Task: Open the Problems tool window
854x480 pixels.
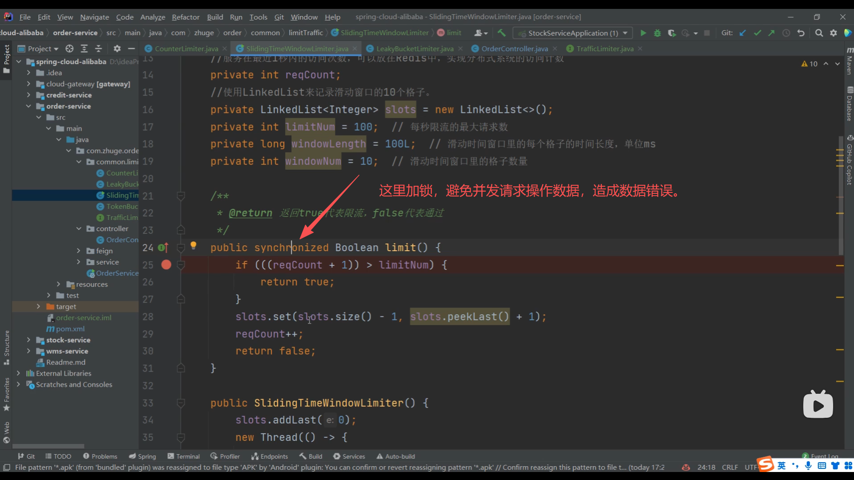Action: [100, 456]
